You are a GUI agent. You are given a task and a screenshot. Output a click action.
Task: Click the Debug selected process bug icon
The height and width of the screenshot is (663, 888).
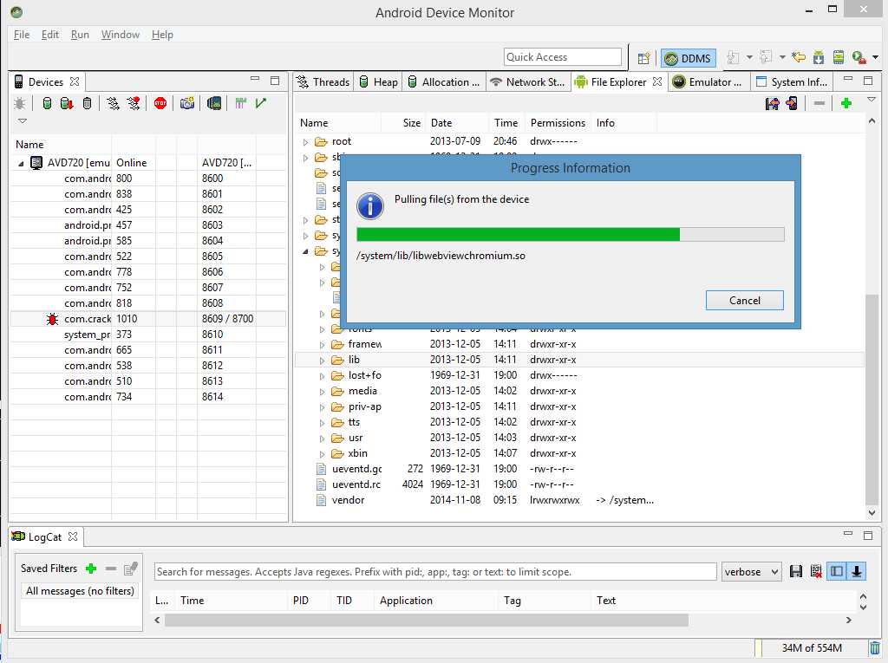point(20,104)
